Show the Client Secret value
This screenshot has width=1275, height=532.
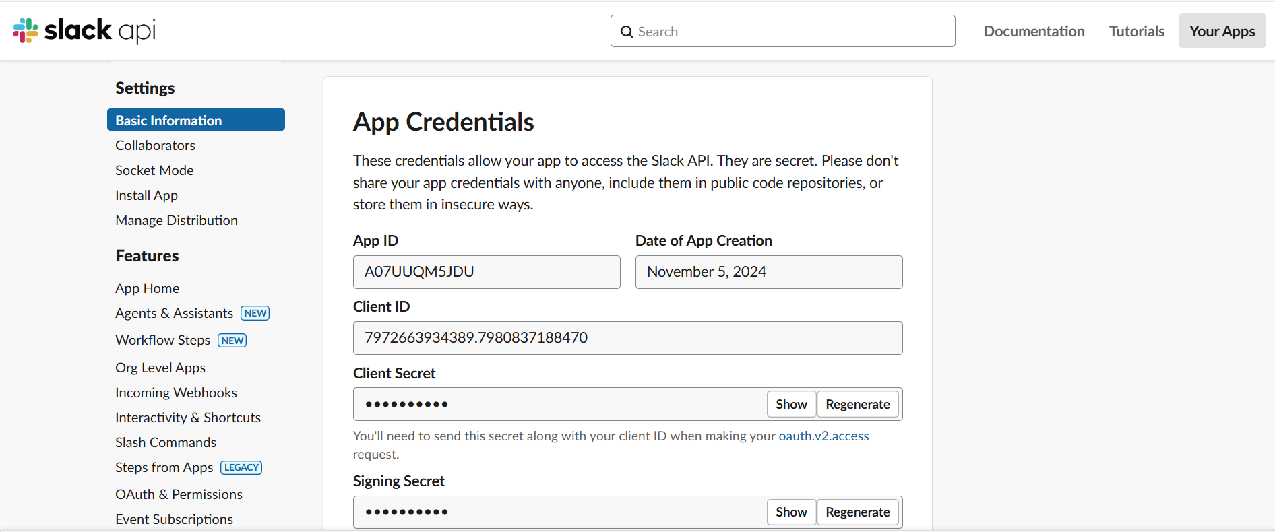[x=791, y=404]
